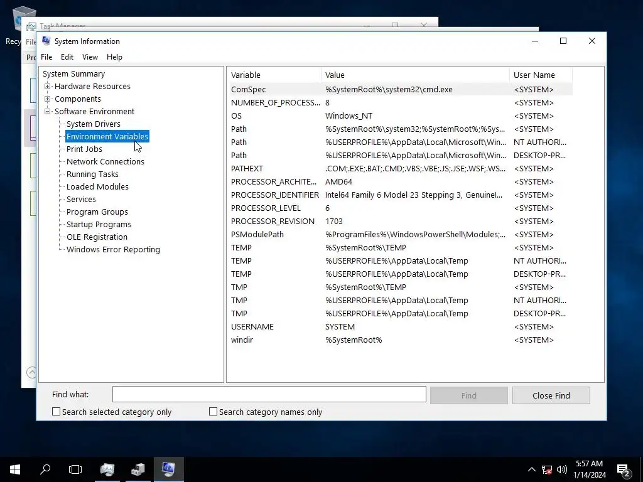643x482 pixels.
Task: Show hidden tray icons chevron
Action: (531, 469)
